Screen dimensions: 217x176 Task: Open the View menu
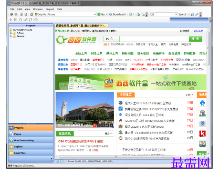click(x=27, y=9)
